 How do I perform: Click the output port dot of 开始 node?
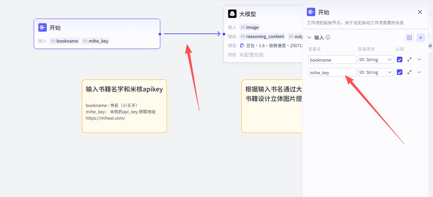click(160, 34)
